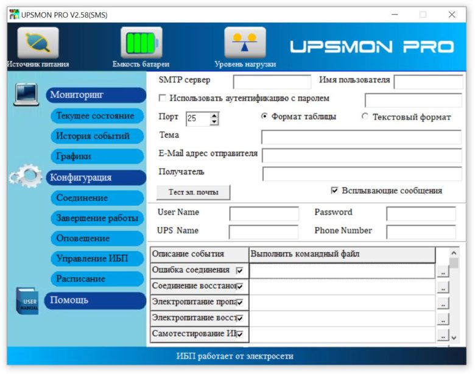475x374 pixels.
Task: Close the UPSMON PRO window
Action: click(x=452, y=15)
